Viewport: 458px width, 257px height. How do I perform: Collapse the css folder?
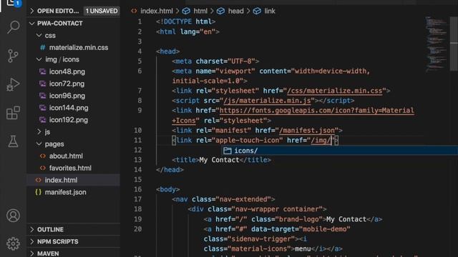[x=39, y=35]
